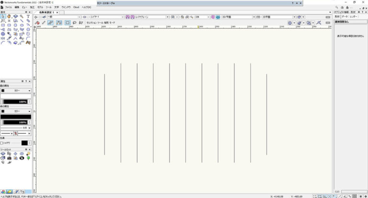This screenshot has height=198, width=368.
Task: Open the 2D/平面 view dropdown
Action: click(237, 17)
